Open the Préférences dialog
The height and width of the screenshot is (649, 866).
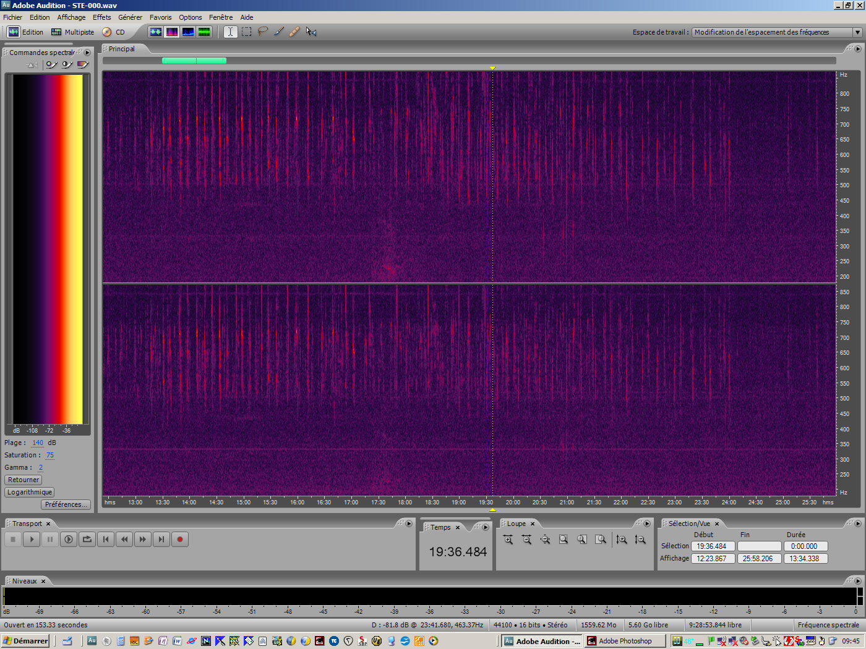[65, 504]
